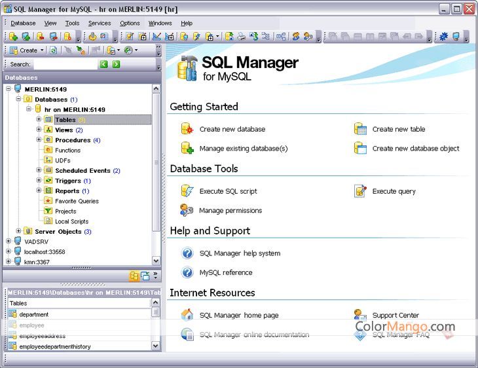Image resolution: width=478 pixels, height=368 pixels.
Task: Open the Visual Database Designer diagram icon
Action: click(x=281, y=37)
